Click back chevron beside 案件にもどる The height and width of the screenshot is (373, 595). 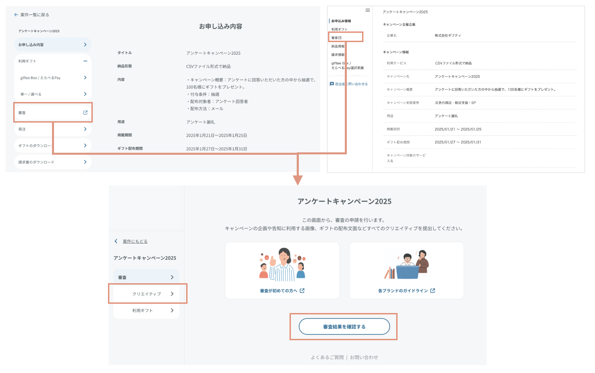coord(116,241)
